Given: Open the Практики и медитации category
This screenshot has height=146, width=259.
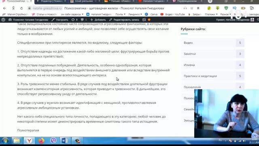Looking at the screenshot, I should pos(200,76).
